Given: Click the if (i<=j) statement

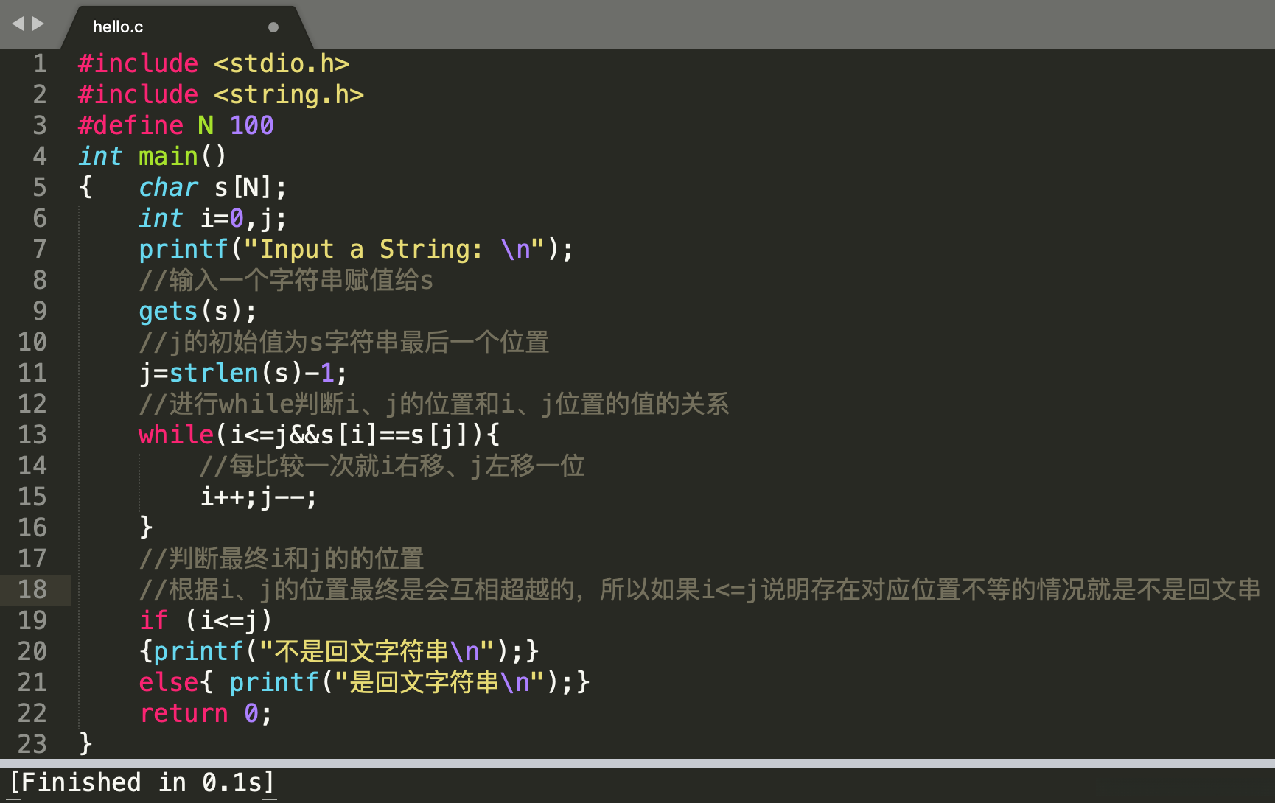Looking at the screenshot, I should pos(206,621).
